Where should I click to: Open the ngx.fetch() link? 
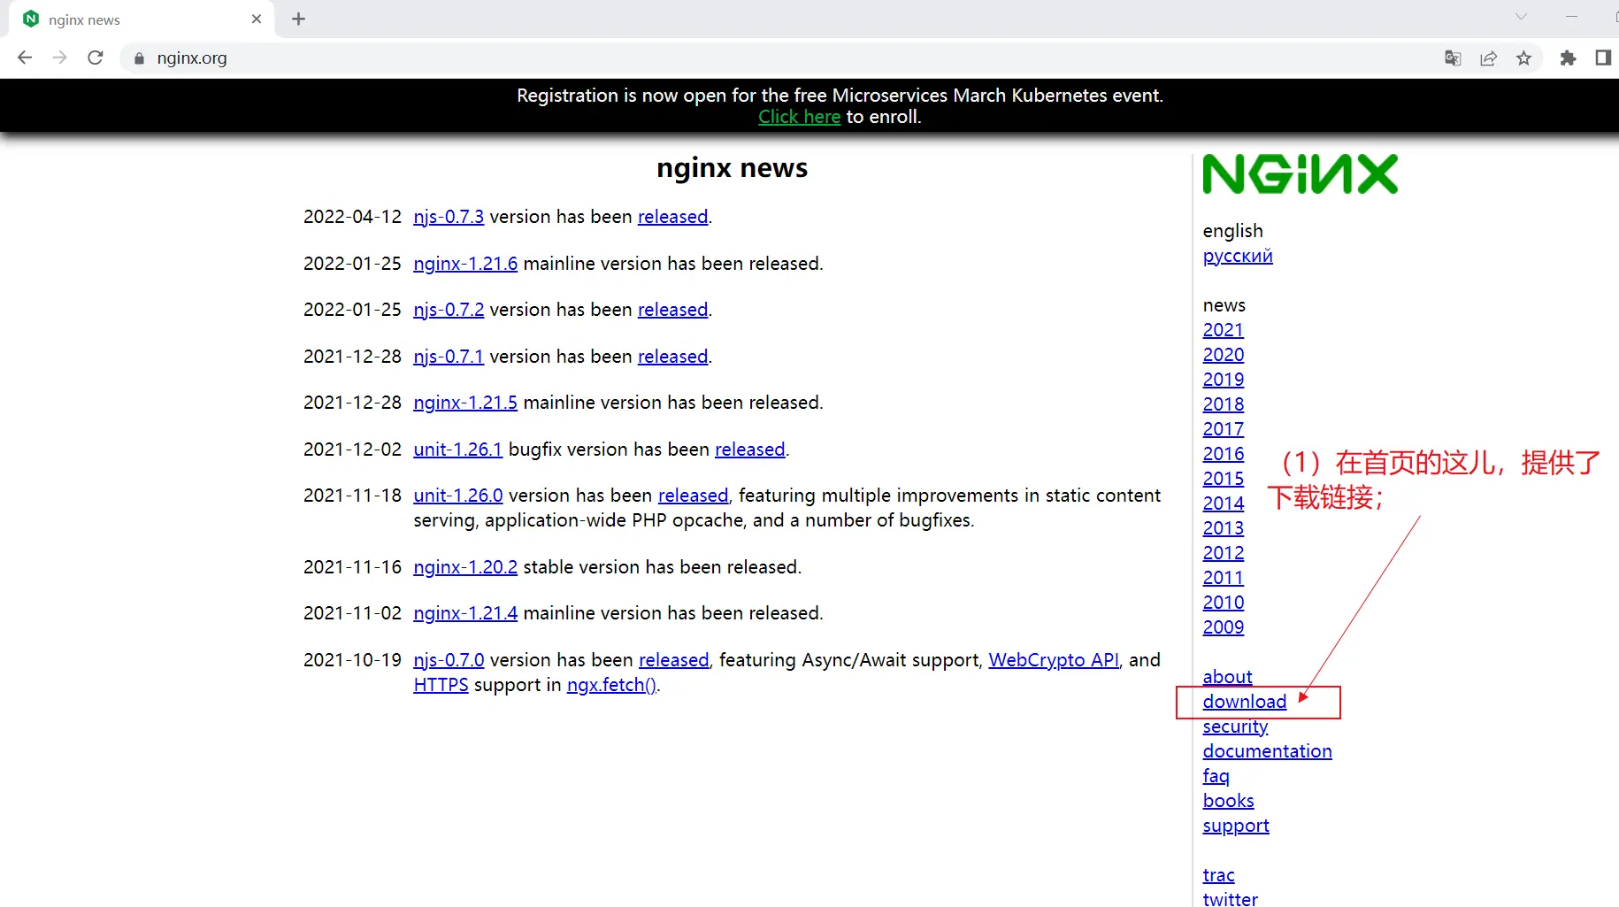[x=611, y=685]
